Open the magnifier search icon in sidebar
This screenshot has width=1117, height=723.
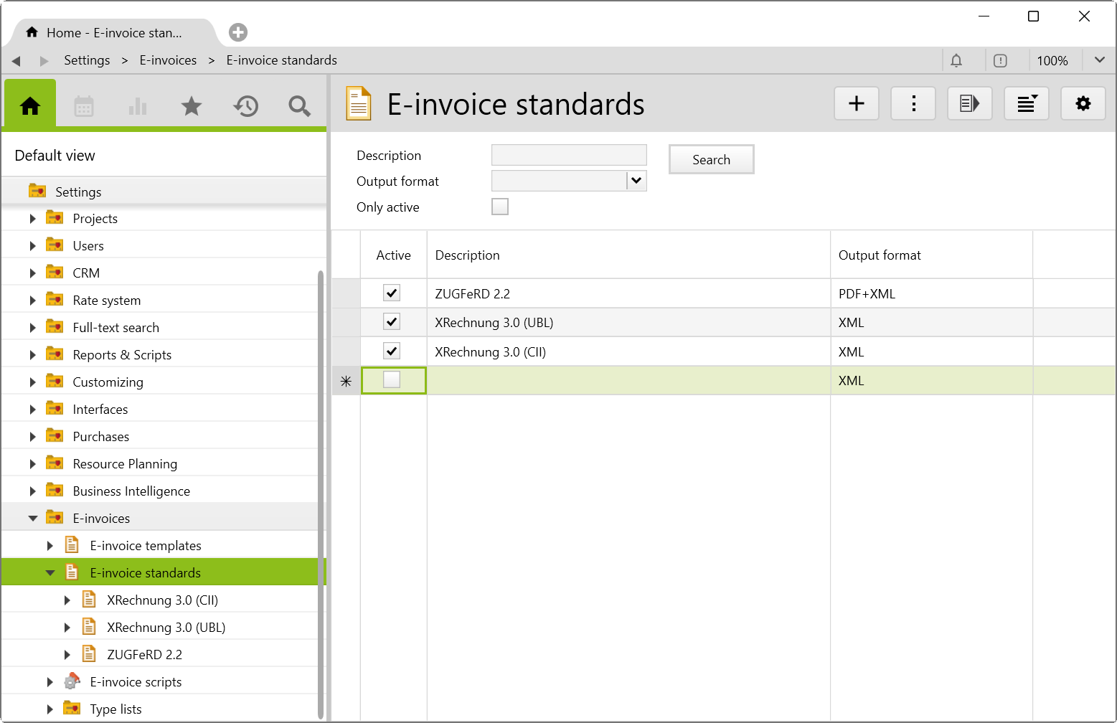(x=299, y=107)
